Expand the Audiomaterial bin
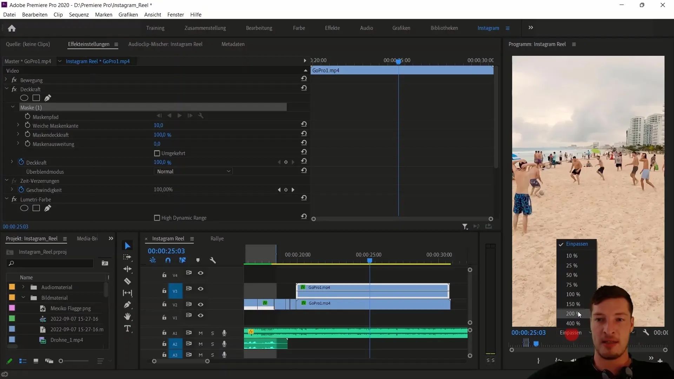 tap(23, 287)
